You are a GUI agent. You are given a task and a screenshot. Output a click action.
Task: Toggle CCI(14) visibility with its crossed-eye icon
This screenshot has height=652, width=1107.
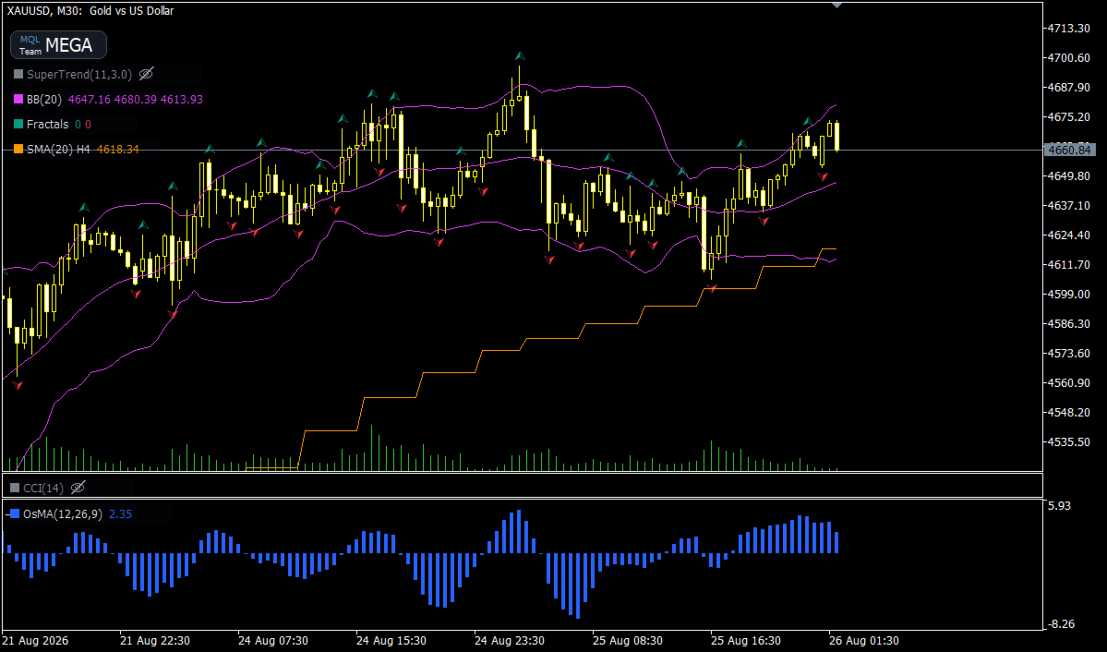coord(78,488)
